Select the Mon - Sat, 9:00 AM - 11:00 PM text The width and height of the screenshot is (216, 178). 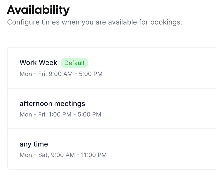[x=63, y=155]
